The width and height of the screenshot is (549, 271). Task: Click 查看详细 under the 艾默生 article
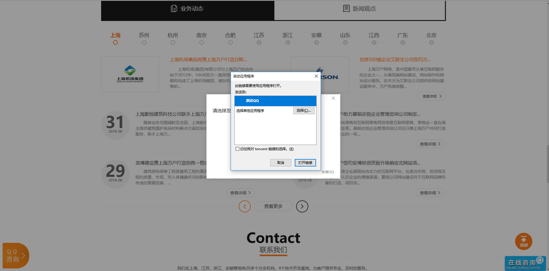tap(432, 96)
